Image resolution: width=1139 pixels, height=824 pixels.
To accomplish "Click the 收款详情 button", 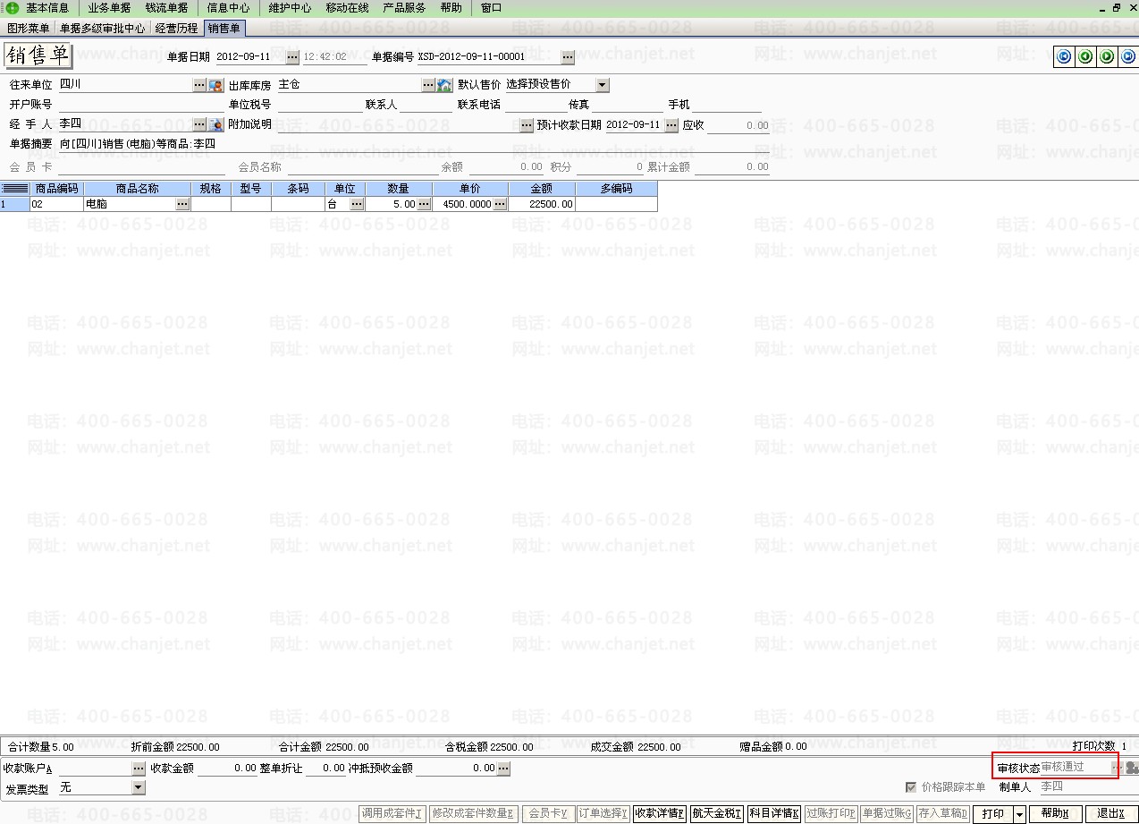I will click(x=660, y=813).
